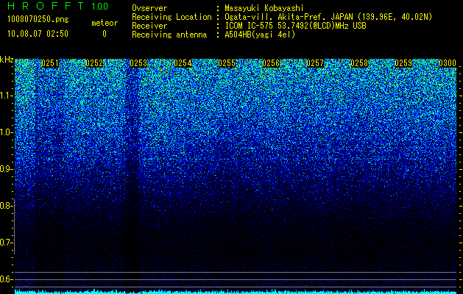The width and height of the screenshot is (463, 294).
Task: Click the 0.8 frequency axis label
Action: [7, 206]
